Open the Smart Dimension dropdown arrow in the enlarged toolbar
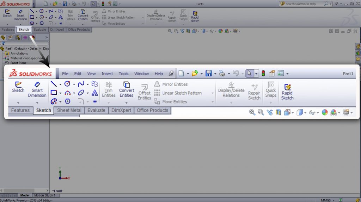361x202 pixels. click(37, 103)
